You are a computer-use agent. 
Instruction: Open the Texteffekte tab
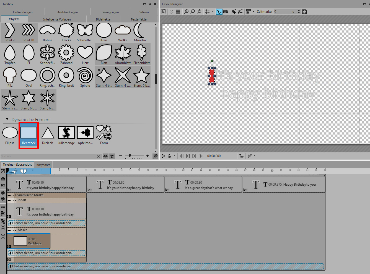coord(138,19)
